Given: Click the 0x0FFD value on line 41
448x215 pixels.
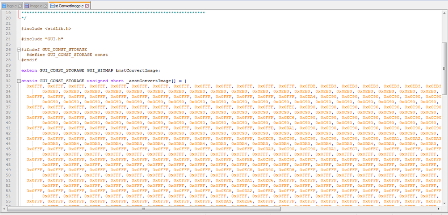Looking at the screenshot, I should 265,128.
